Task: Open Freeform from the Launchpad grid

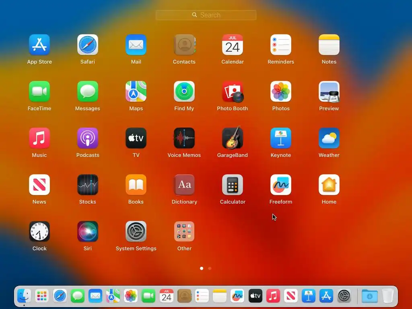Action: coord(280,185)
